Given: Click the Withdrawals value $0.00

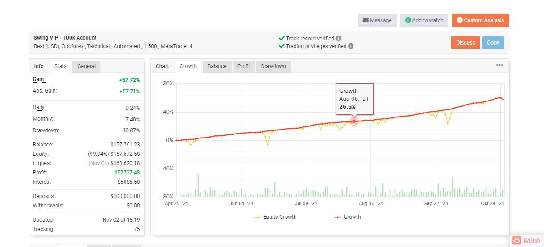Looking at the screenshot, I should click(133, 206).
